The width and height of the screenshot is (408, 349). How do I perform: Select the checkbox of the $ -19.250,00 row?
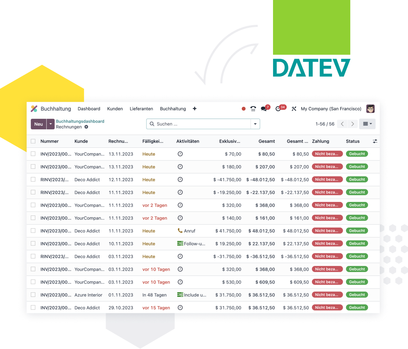33,192
